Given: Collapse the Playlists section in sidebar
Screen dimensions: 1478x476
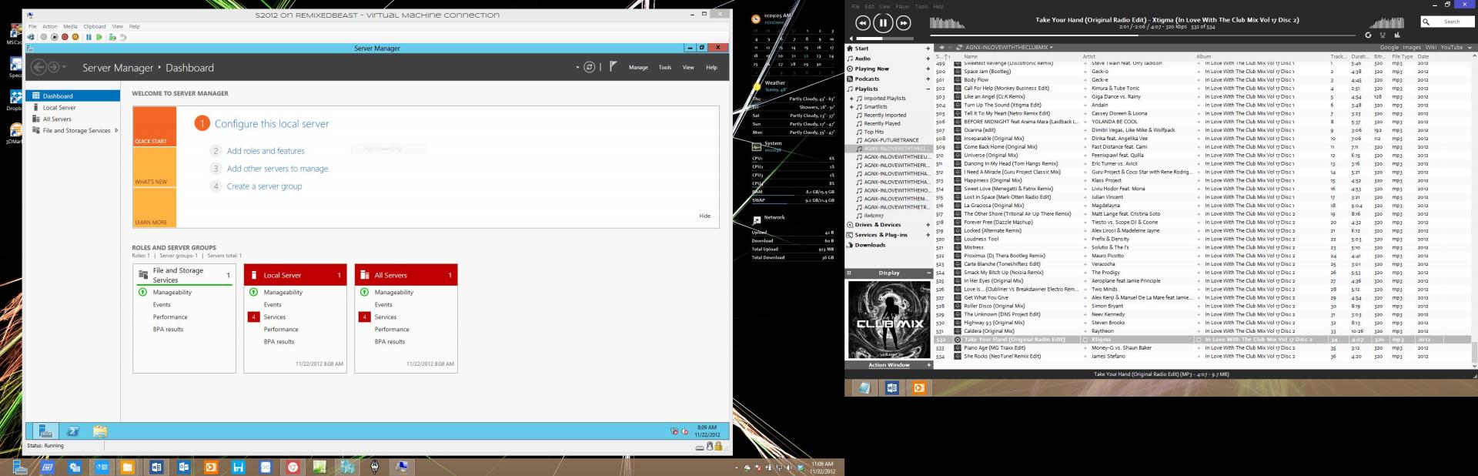Looking at the screenshot, I should (x=928, y=89).
